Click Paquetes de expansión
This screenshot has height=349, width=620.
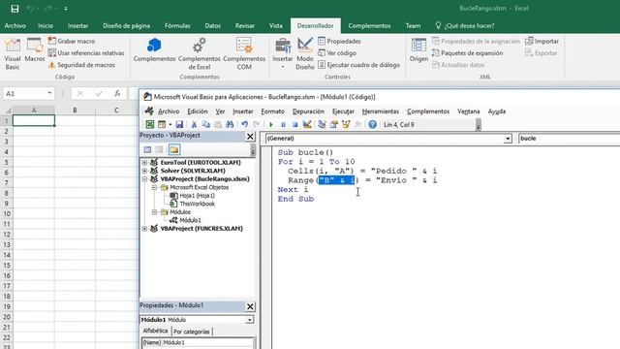click(467, 52)
